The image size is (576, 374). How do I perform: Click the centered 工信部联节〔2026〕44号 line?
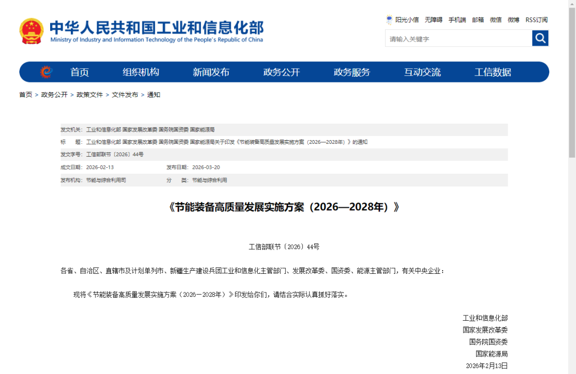point(284,247)
